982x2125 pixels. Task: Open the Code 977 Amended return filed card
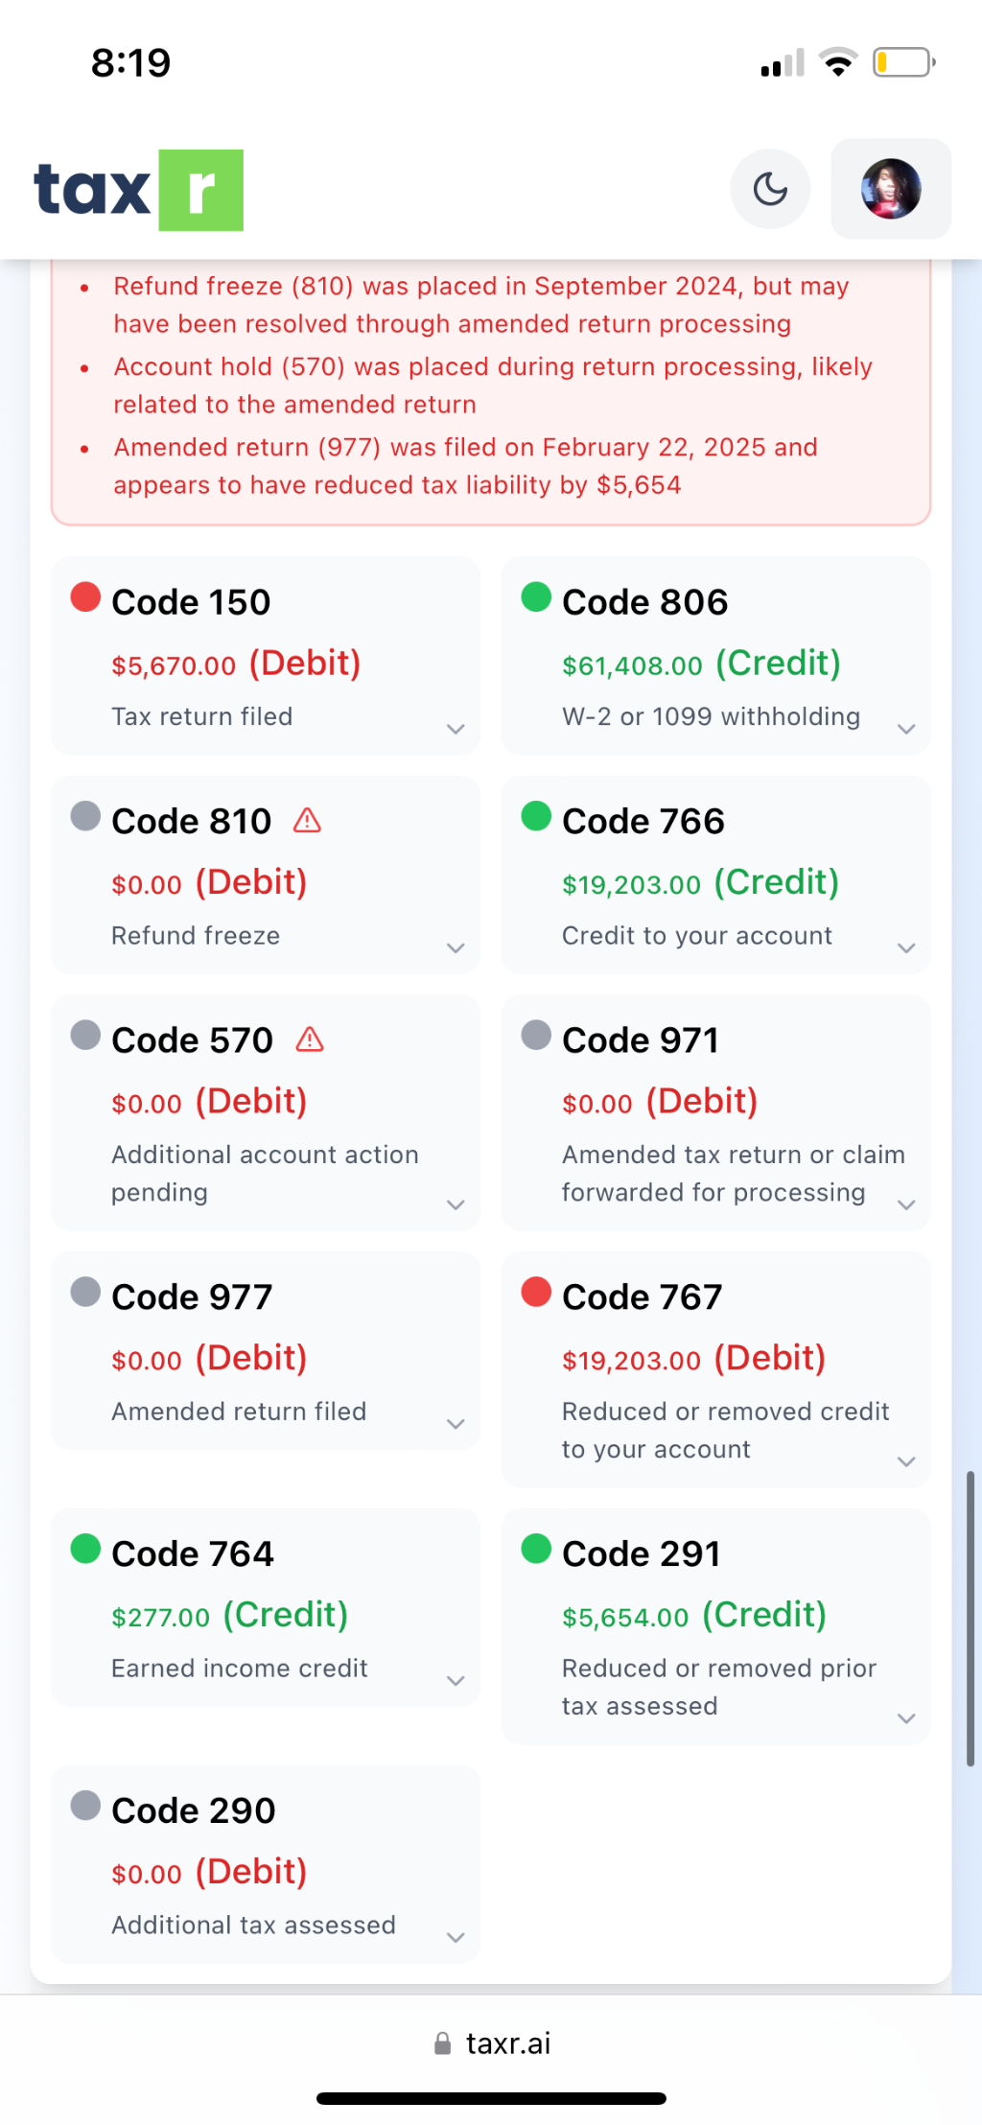click(265, 1350)
